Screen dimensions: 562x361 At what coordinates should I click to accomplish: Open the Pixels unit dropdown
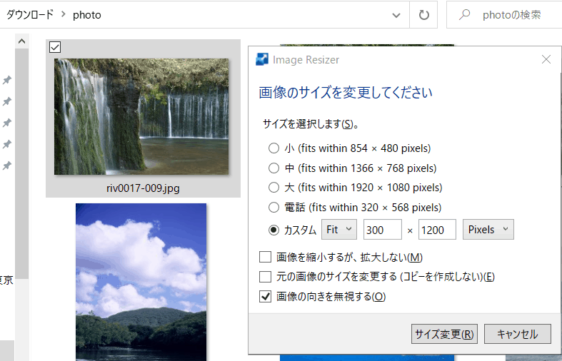[x=488, y=230]
